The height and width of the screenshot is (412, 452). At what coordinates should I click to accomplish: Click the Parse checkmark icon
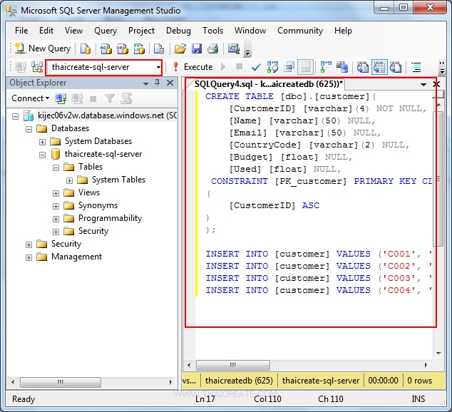pyautogui.click(x=256, y=67)
